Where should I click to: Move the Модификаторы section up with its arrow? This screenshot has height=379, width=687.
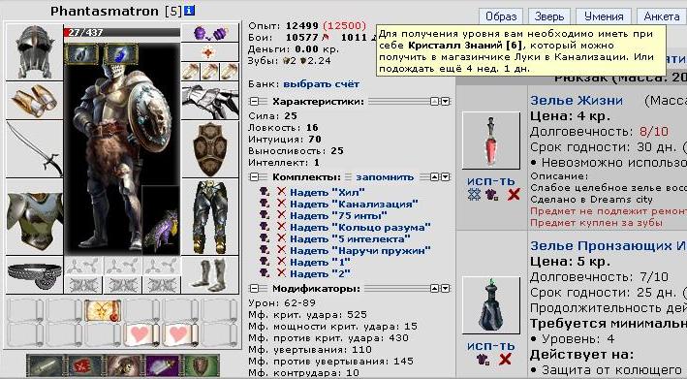click(x=434, y=289)
